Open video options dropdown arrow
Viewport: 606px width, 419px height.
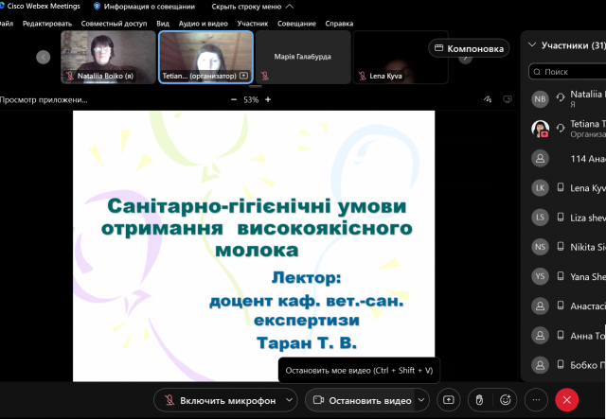[422, 400]
